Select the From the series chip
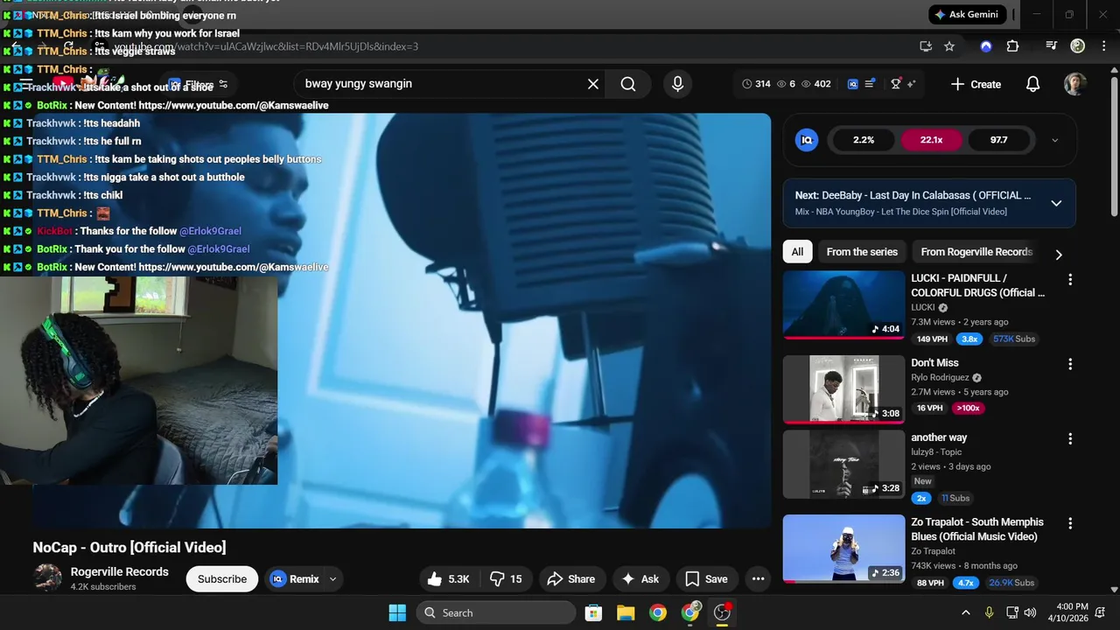The width and height of the screenshot is (1120, 630). (x=862, y=252)
